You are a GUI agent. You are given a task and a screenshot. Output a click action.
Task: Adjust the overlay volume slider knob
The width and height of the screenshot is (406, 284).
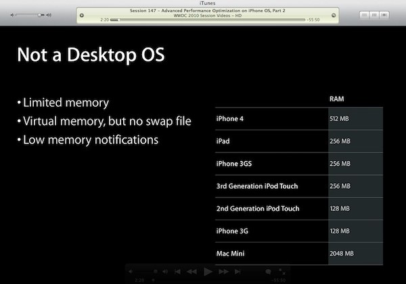point(156,272)
